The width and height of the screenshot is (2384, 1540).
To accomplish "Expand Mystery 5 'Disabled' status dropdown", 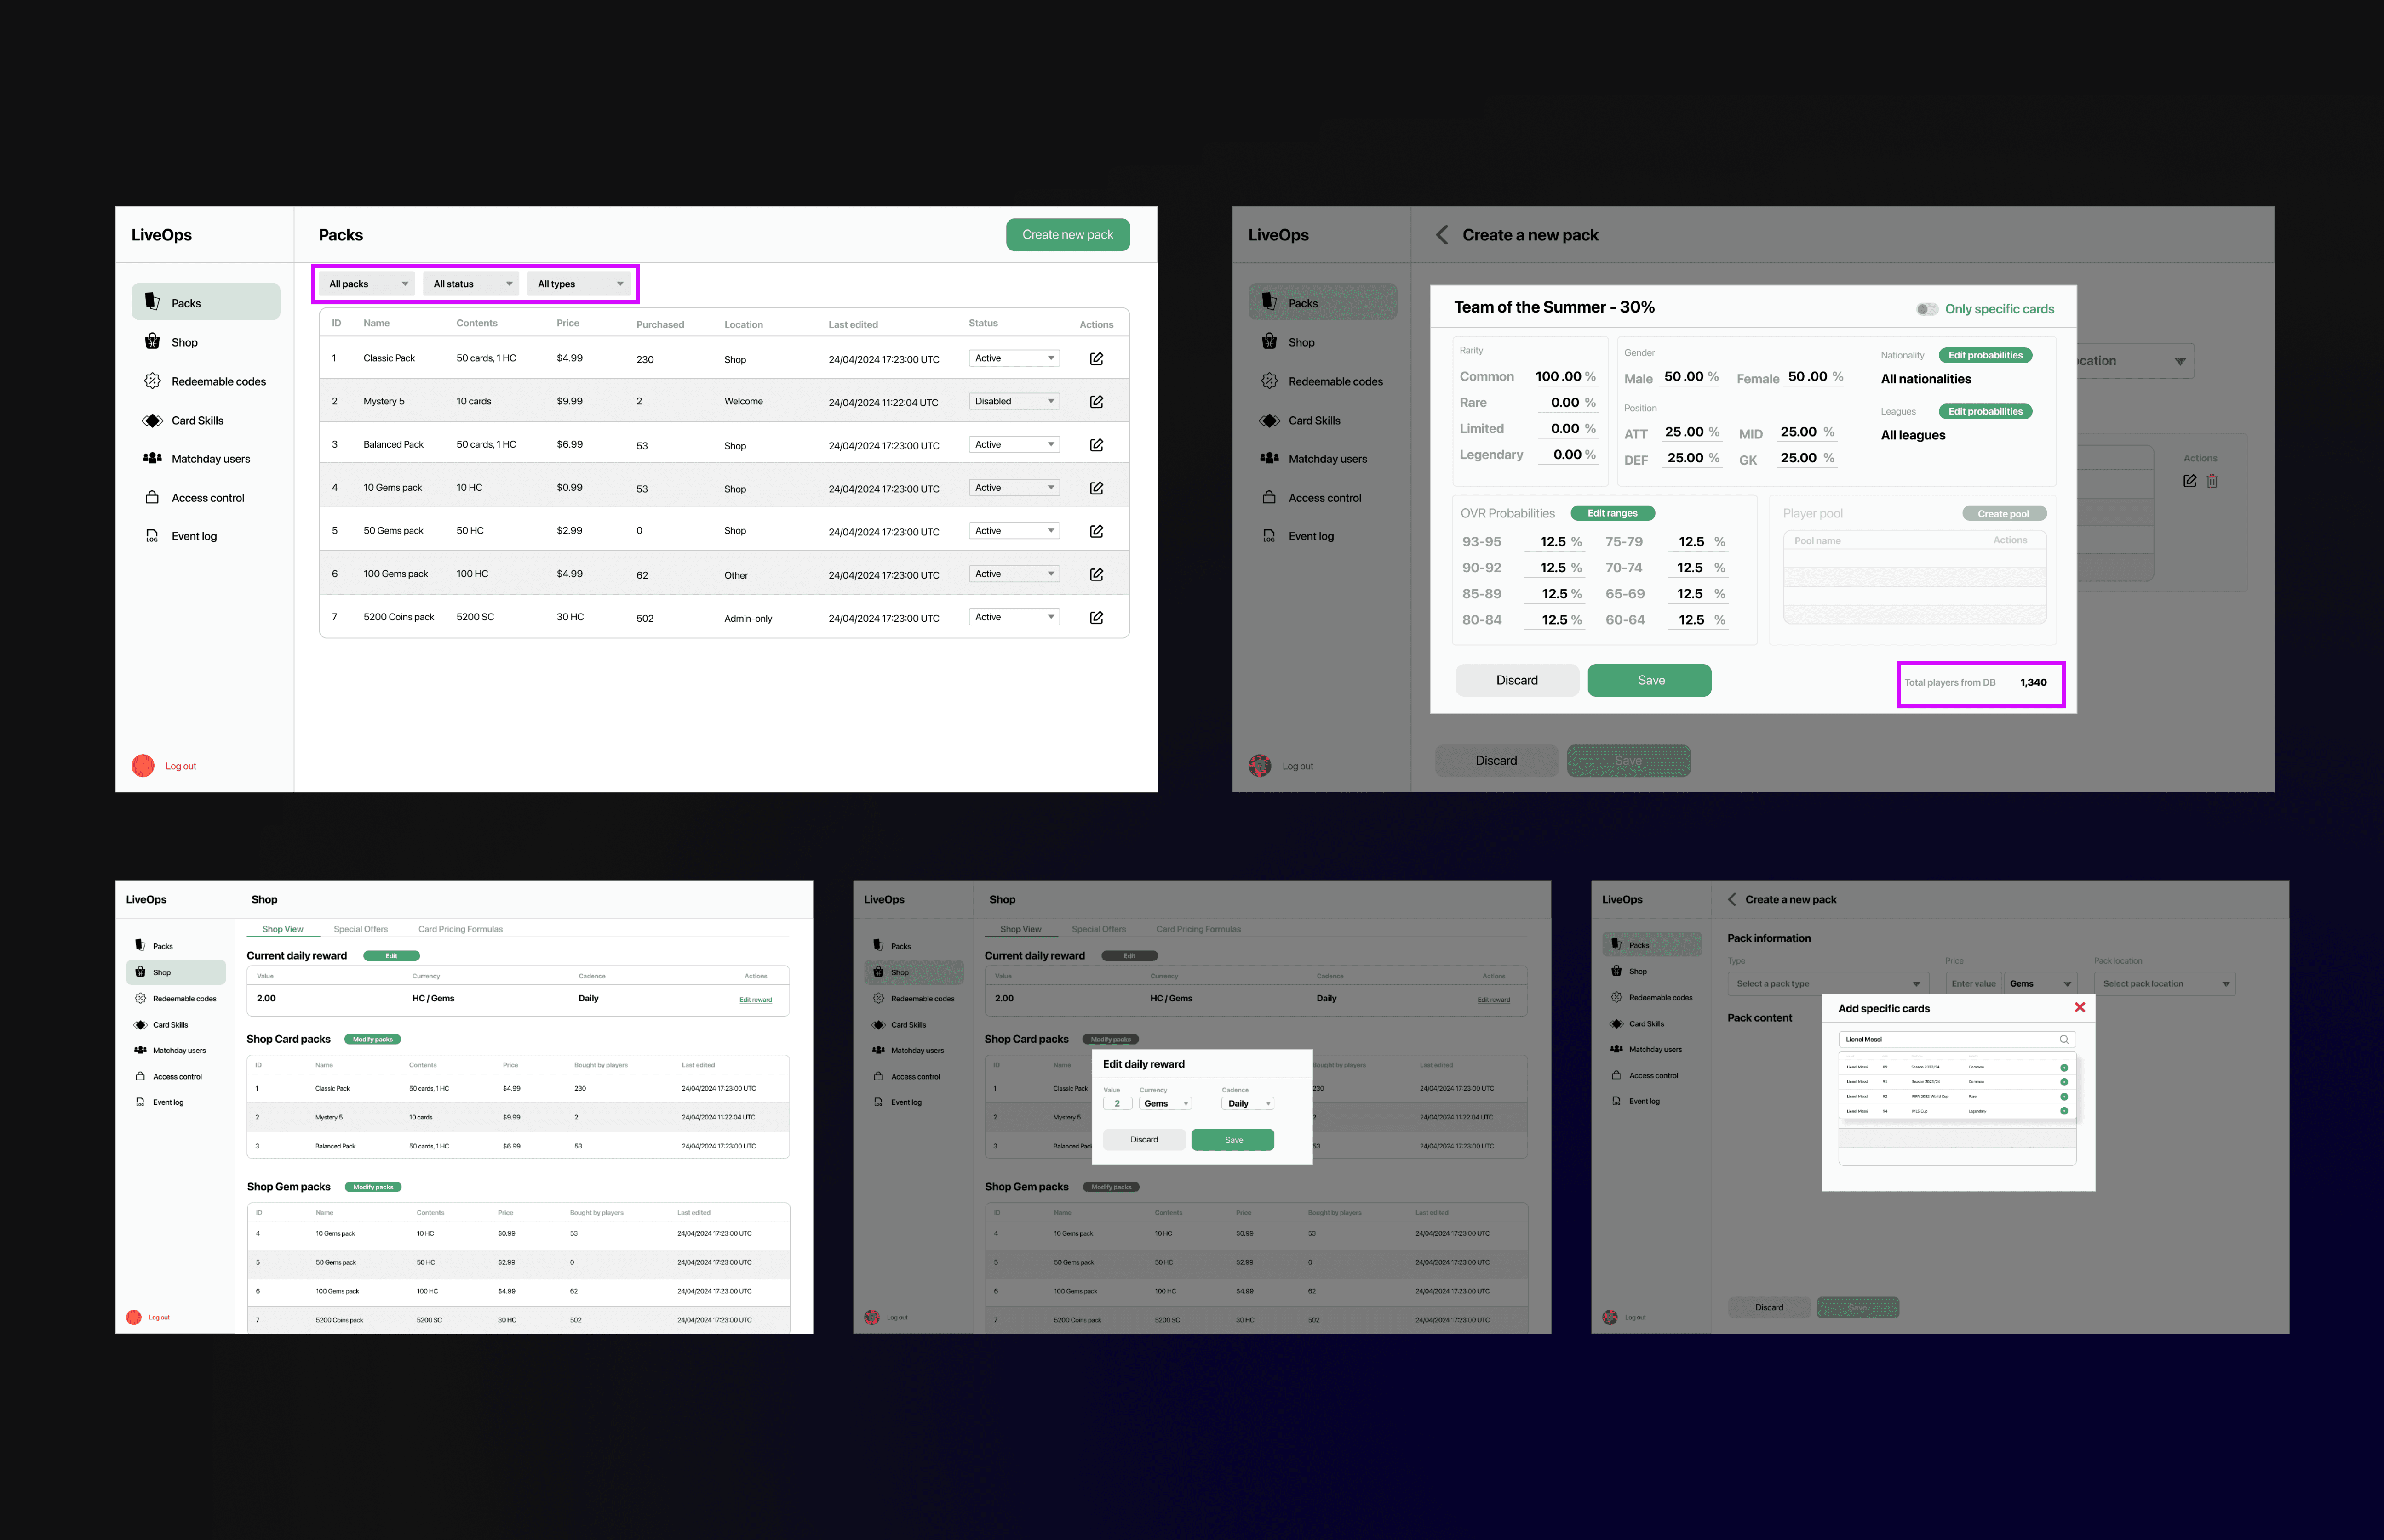I will (1014, 402).
